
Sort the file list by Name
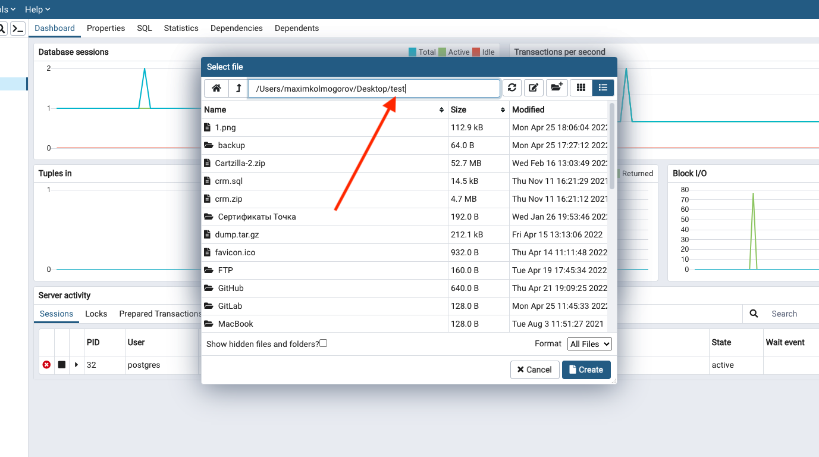tap(325, 109)
